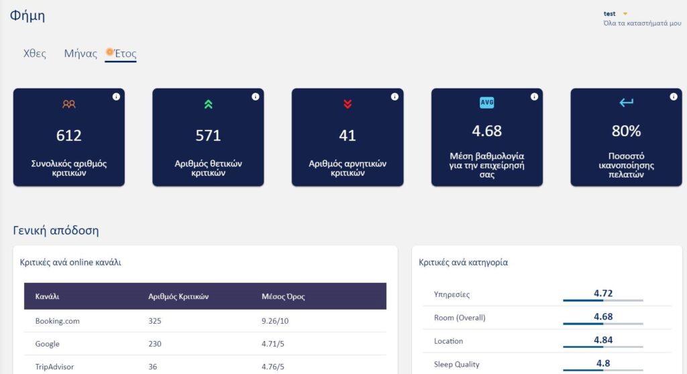Click the AVG badge icon on 4.68 card
The width and height of the screenshot is (687, 374).
coord(487,103)
